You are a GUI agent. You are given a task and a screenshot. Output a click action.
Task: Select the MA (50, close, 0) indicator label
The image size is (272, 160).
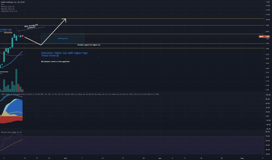tap(8, 9)
